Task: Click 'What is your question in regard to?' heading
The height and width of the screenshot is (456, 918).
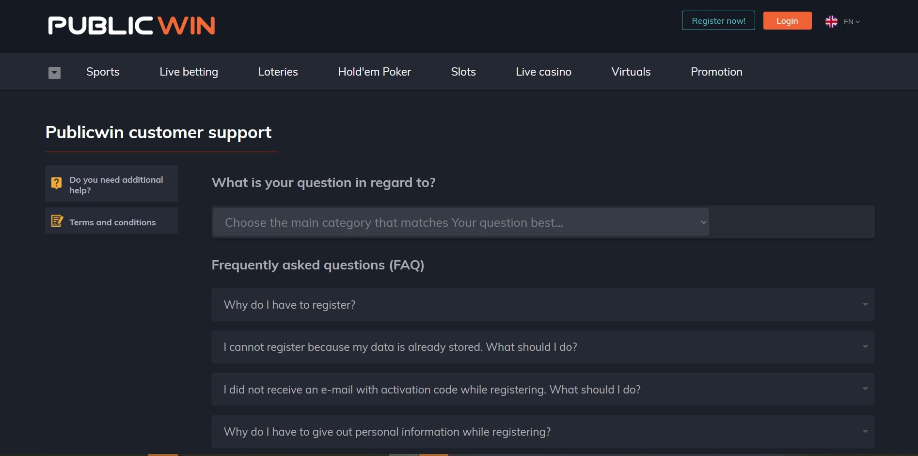Action: (324, 183)
